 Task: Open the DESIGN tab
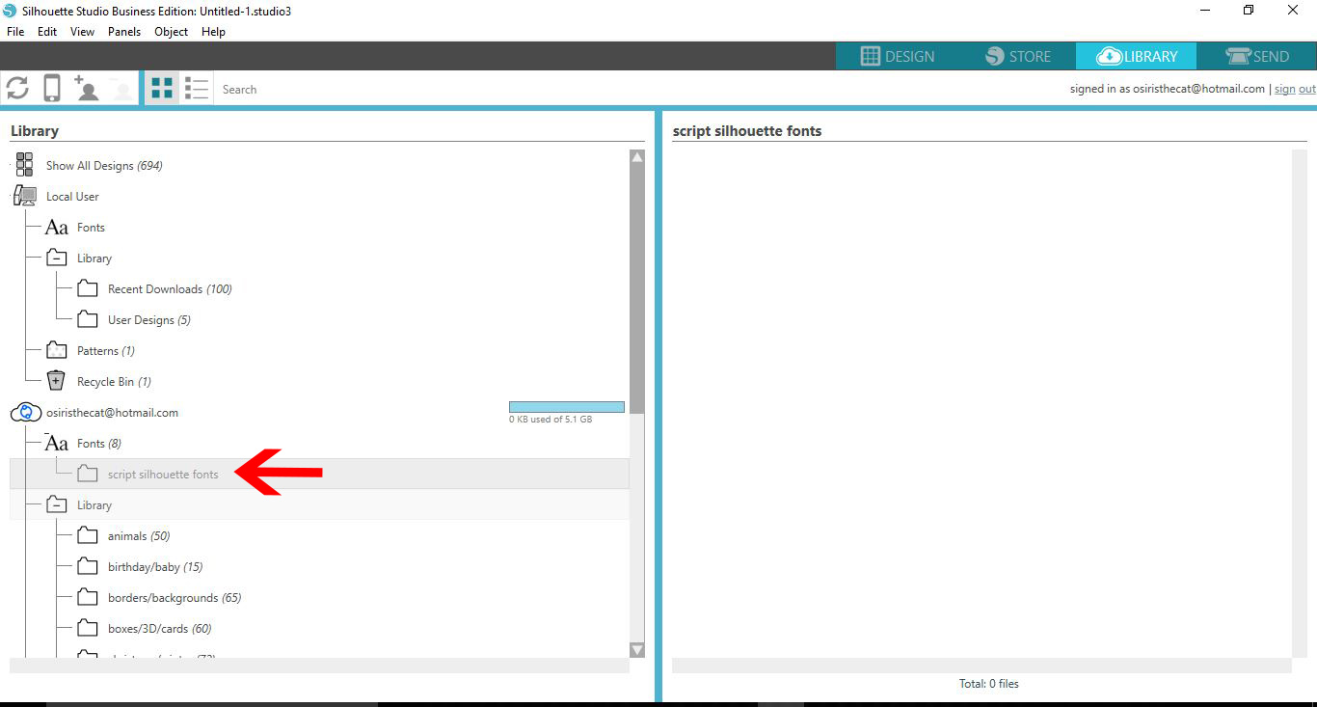click(898, 56)
